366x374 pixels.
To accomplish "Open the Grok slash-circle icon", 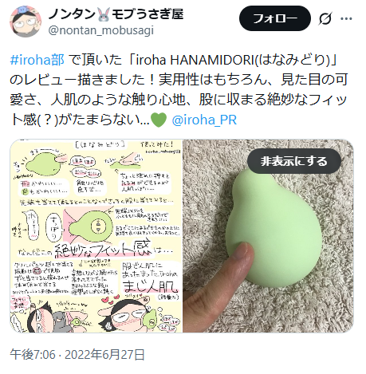I will pyautogui.click(x=325, y=18).
